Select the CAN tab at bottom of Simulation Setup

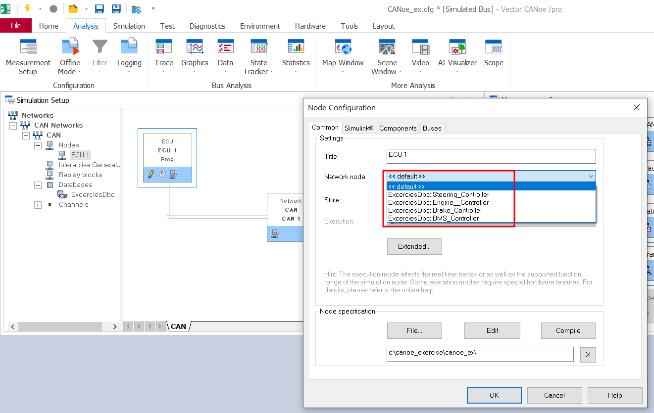178,326
